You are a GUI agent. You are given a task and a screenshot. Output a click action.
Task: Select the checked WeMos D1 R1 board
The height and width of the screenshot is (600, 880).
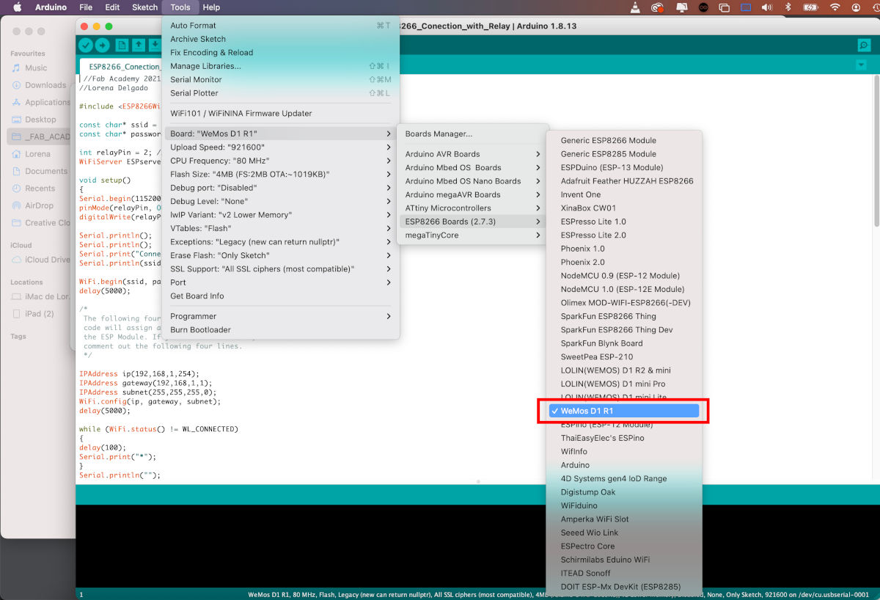tap(623, 411)
